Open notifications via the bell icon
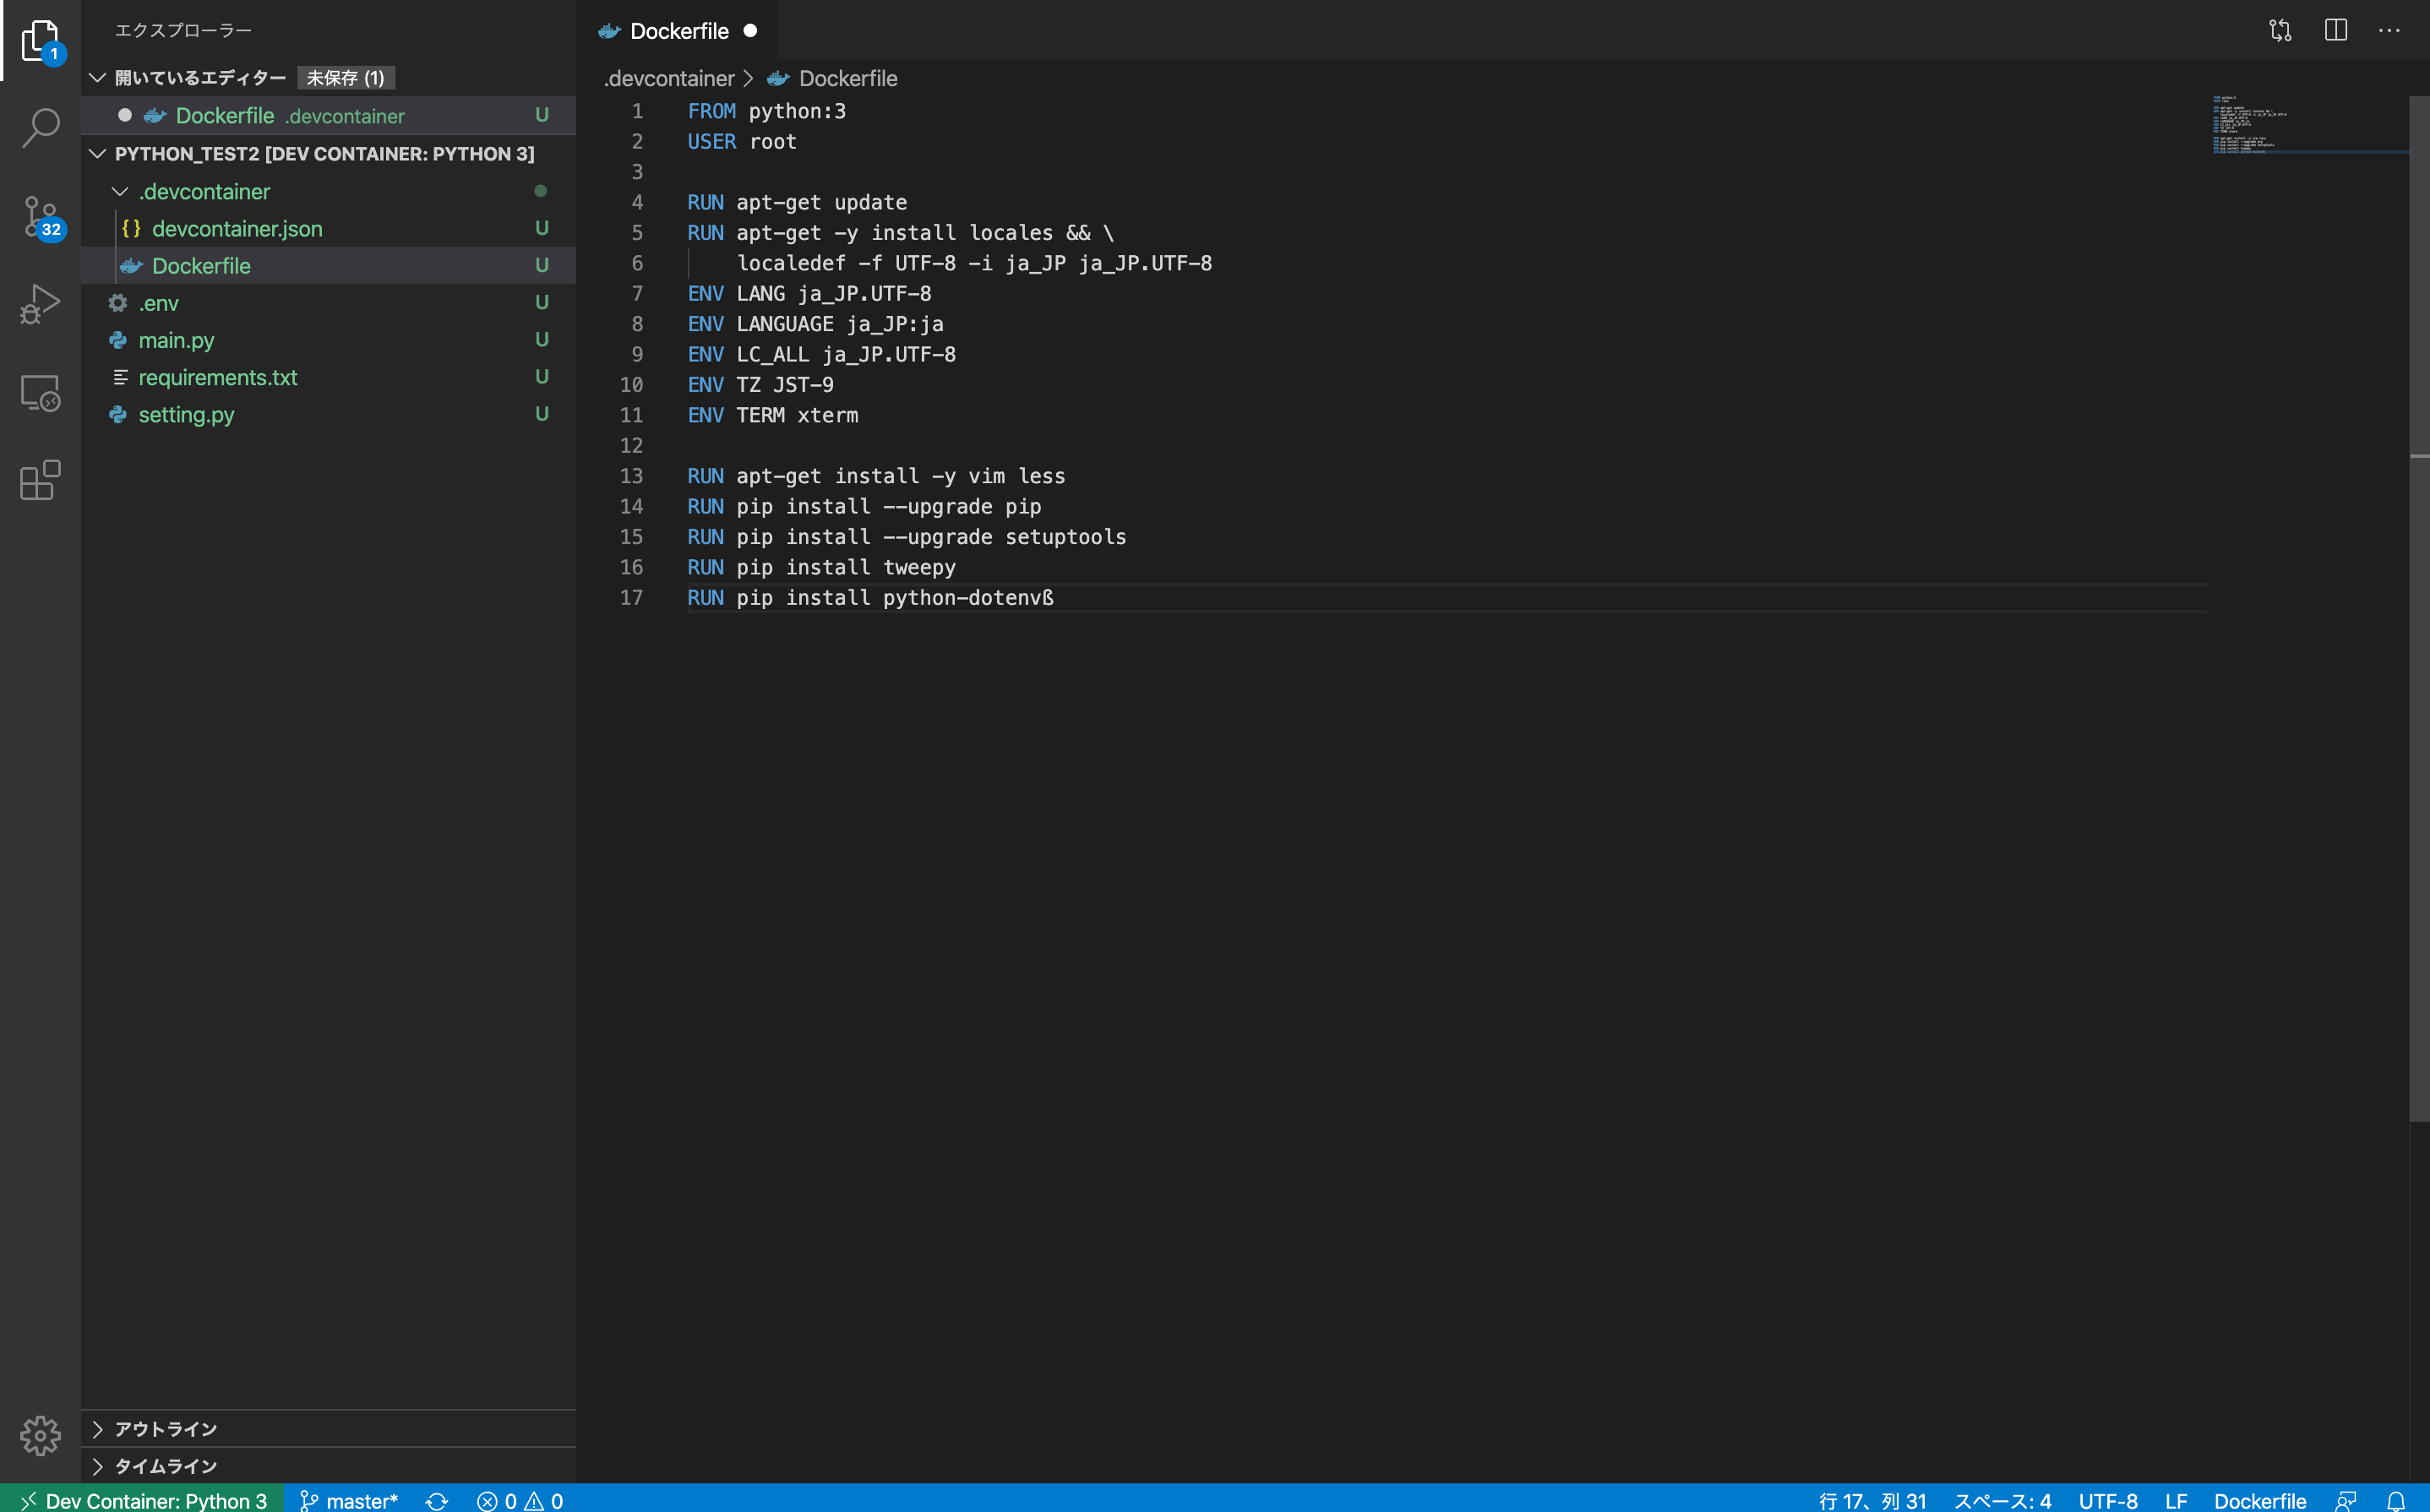Viewport: 2430px width, 1512px height. 2398,1500
